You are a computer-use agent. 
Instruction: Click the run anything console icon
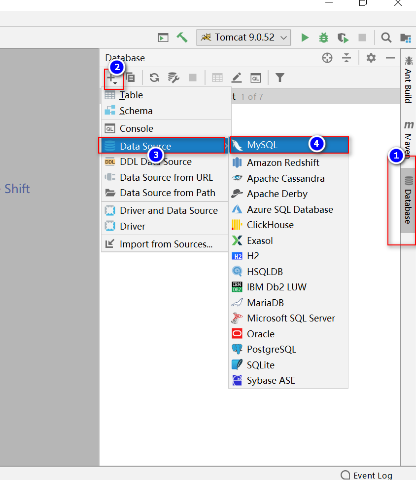tap(163, 38)
